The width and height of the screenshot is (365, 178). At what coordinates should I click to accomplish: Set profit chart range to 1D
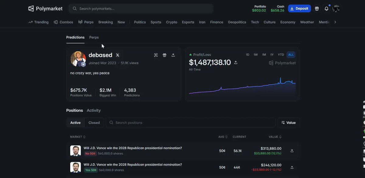click(x=248, y=55)
